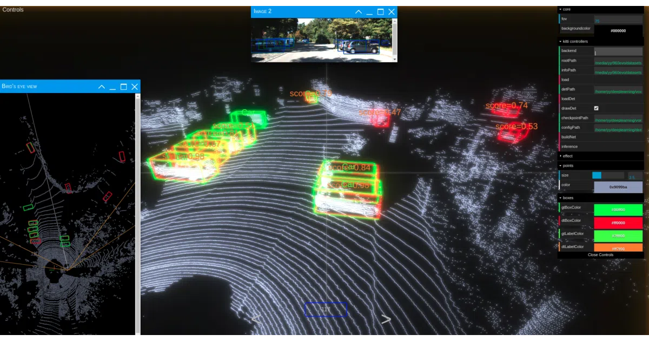Open the backgroundcolor swatch #000000
Viewport: 649px width, 341px height.
tap(618, 31)
